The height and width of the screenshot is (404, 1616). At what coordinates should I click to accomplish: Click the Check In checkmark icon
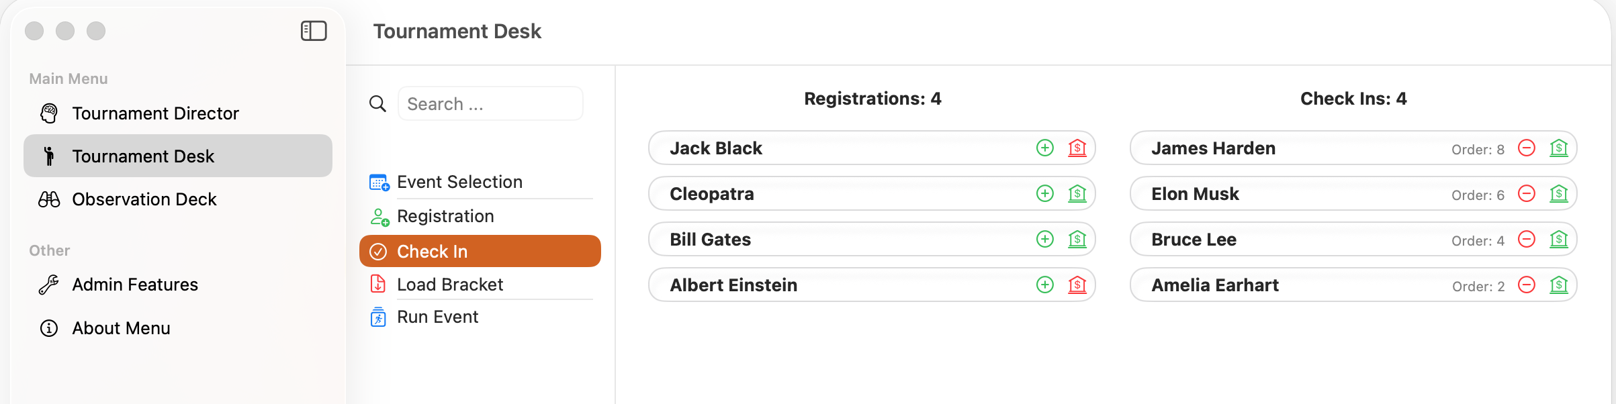pos(378,251)
